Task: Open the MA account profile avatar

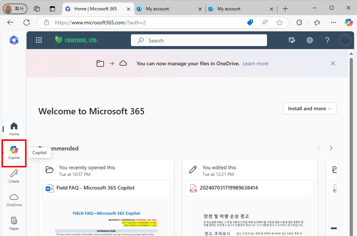Action: [x=345, y=40]
